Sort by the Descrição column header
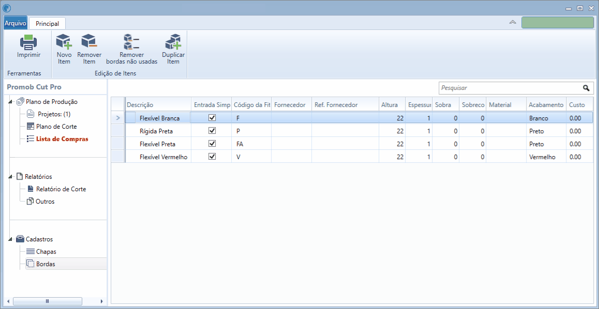Viewport: 599px width, 309px height. click(x=158, y=104)
